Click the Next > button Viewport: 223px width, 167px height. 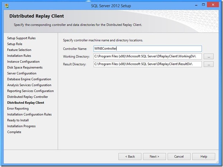pos(154,157)
